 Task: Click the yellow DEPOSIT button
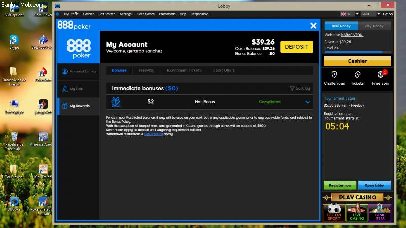point(296,47)
